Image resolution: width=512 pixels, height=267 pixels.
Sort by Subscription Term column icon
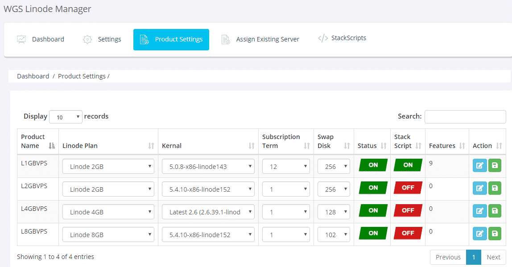click(306, 146)
